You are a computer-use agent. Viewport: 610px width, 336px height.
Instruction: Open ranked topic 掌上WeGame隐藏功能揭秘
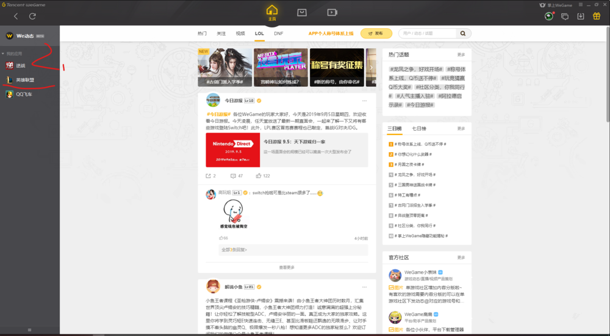click(x=421, y=236)
